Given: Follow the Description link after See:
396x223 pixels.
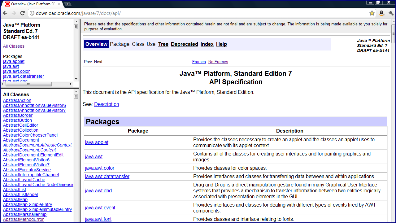Looking at the screenshot, I should (x=107, y=104).
